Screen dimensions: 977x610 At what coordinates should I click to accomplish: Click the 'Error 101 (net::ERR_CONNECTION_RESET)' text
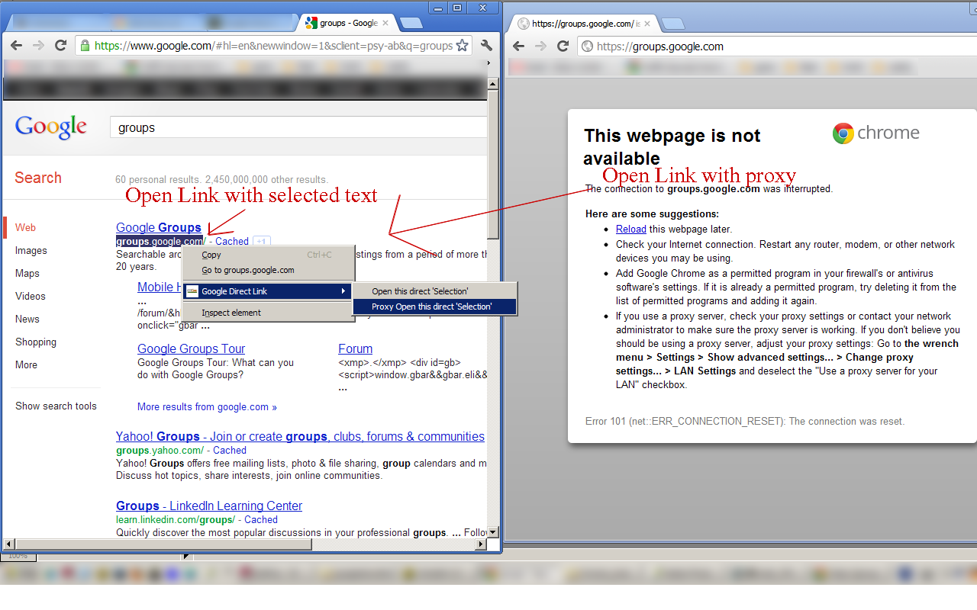coord(745,421)
